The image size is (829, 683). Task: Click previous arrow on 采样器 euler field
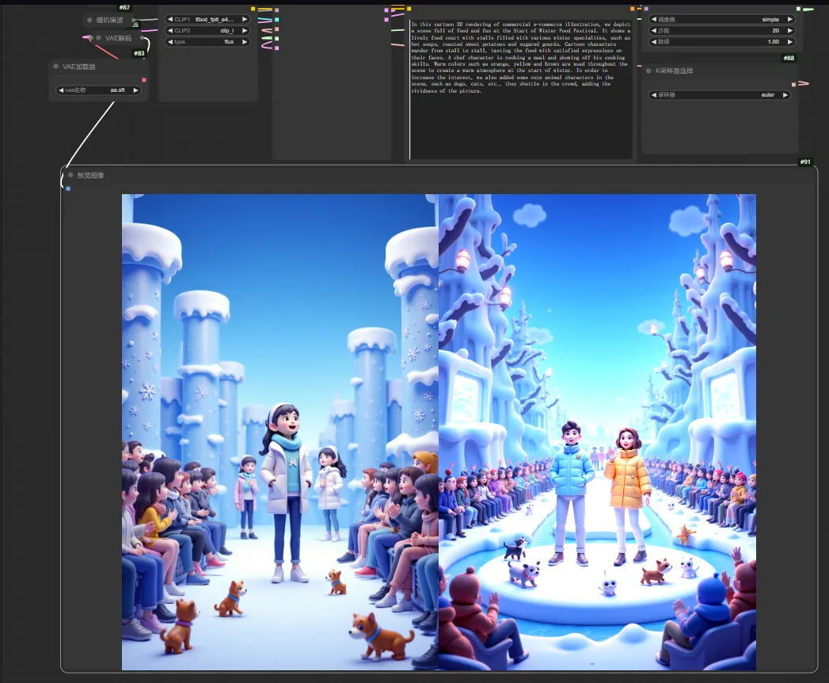tap(653, 95)
